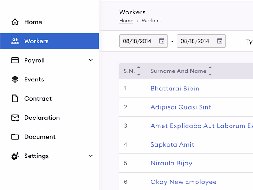This screenshot has height=190, width=253.
Task: Sort the table by S.N. column
Action: click(138, 71)
